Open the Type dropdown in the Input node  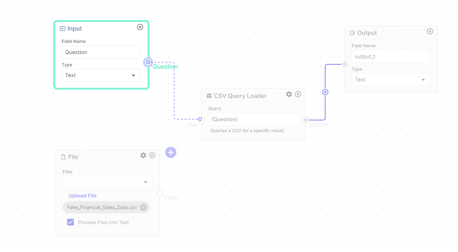(101, 75)
